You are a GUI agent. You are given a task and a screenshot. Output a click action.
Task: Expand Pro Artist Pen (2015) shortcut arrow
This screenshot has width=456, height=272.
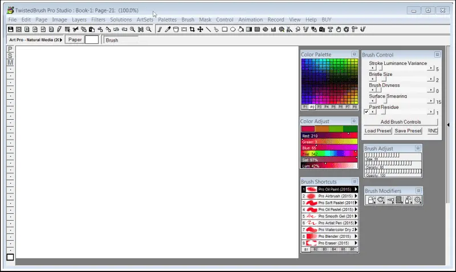click(x=356, y=223)
